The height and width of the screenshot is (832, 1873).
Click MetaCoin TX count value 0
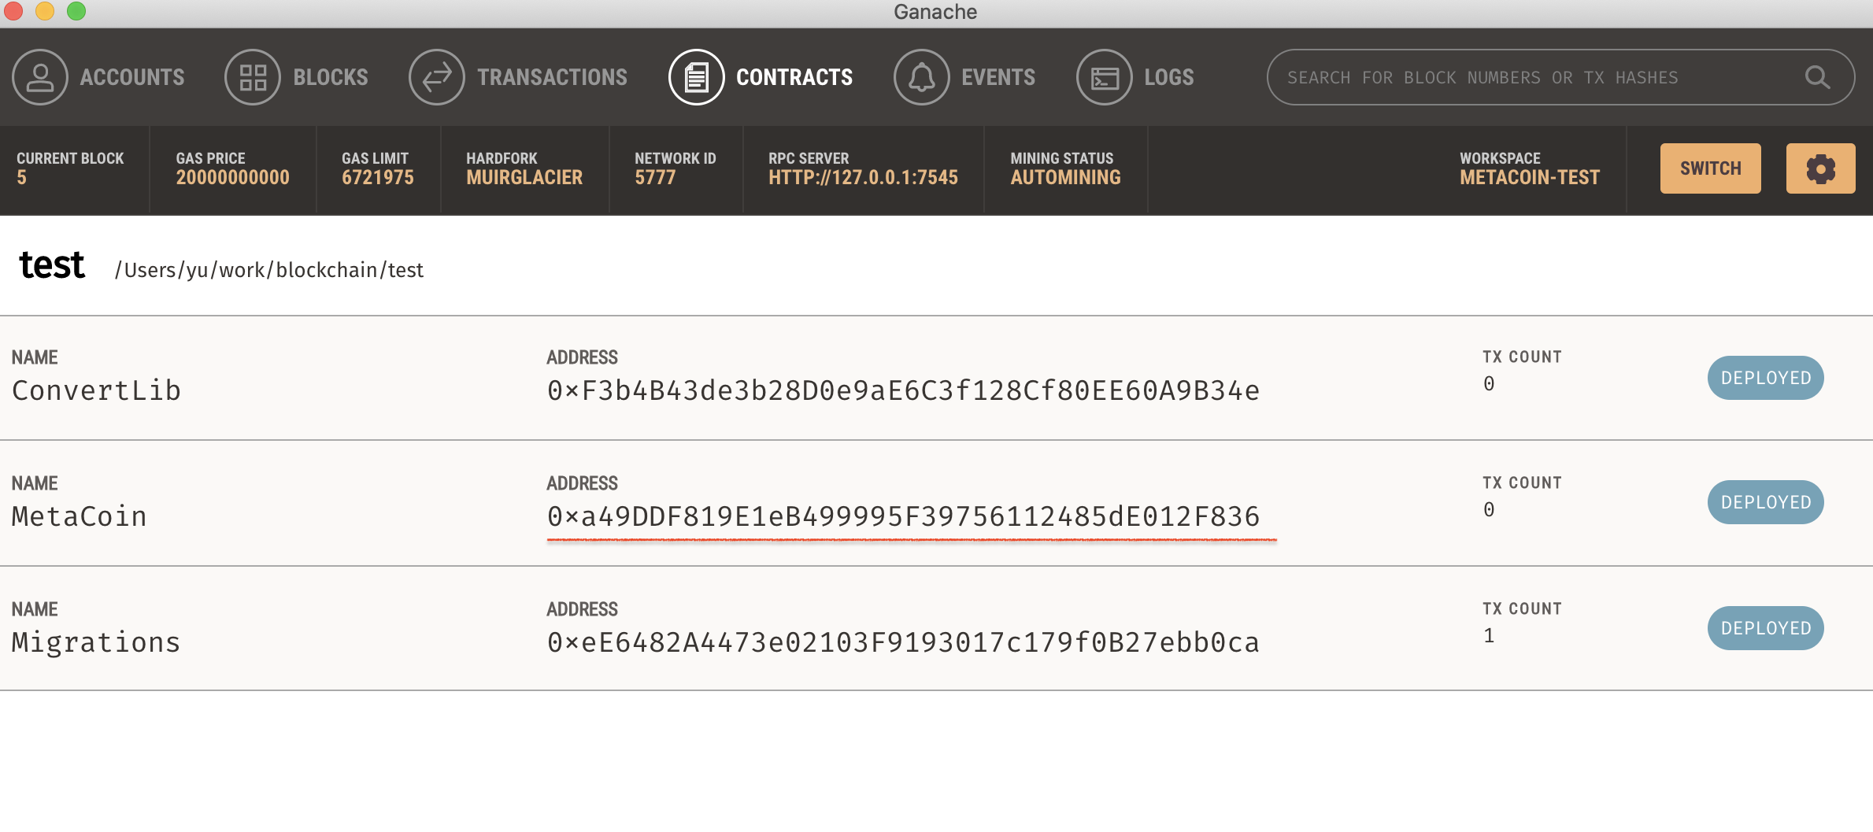(1489, 510)
